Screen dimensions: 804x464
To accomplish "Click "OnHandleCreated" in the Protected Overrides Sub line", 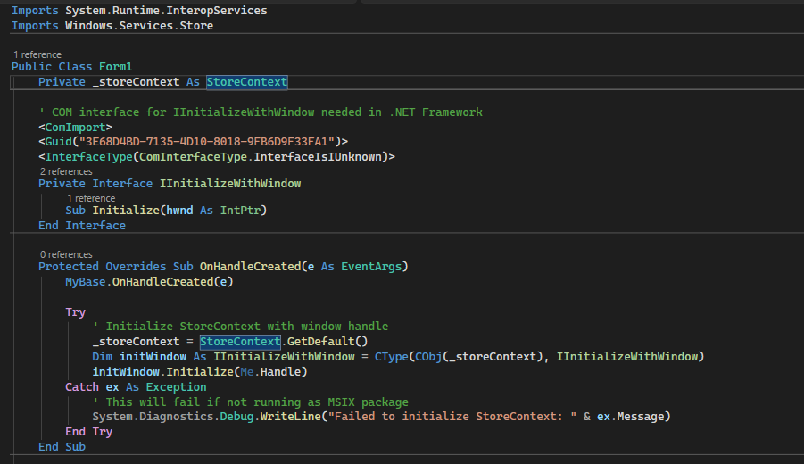I will (250, 267).
